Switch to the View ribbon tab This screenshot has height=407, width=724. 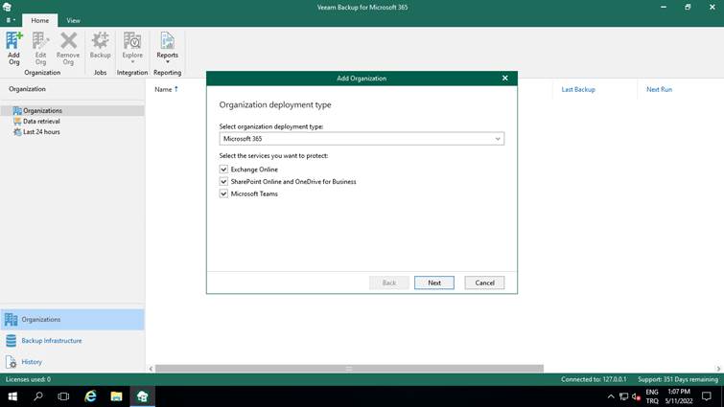[73, 20]
